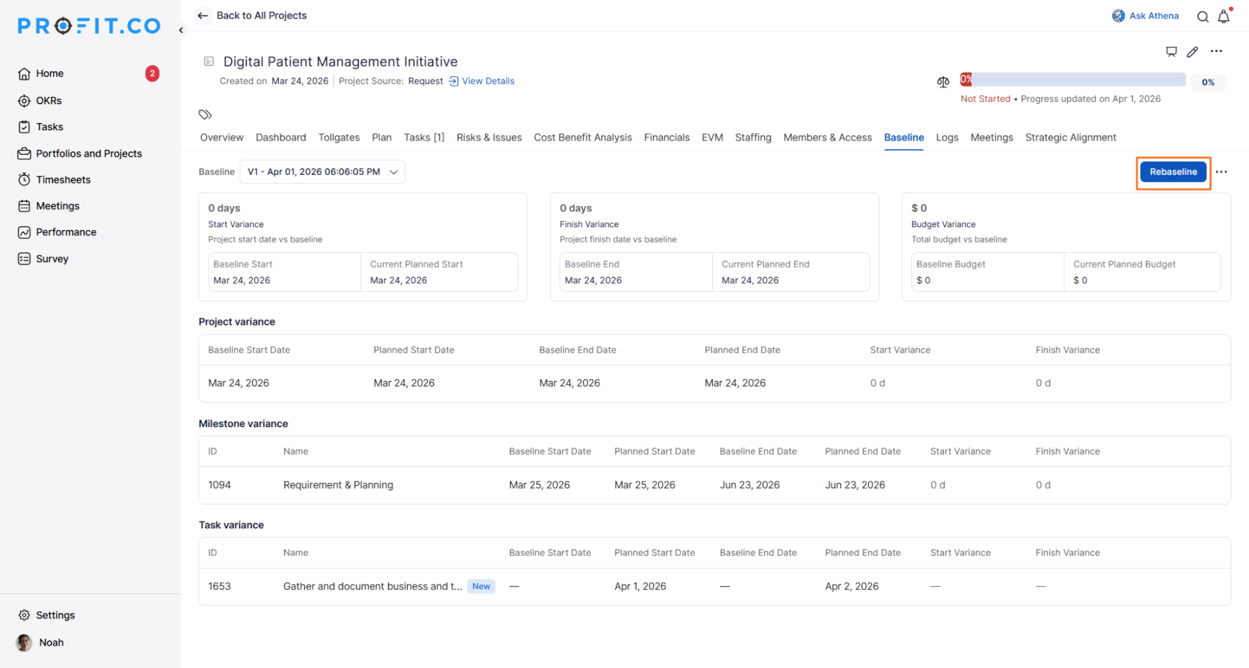Open search with the magnifier icon

1202,17
